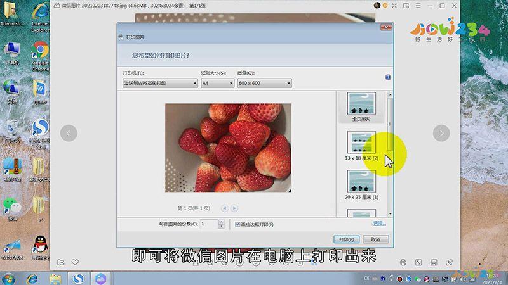
Task: Click the copies per picture input field
Action: (209, 224)
